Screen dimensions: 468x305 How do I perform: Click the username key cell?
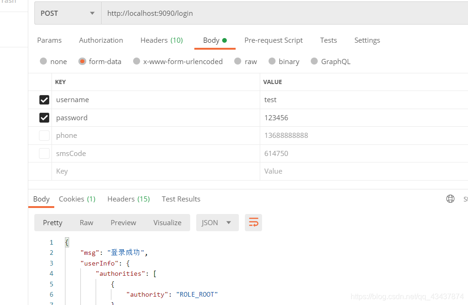click(x=156, y=100)
